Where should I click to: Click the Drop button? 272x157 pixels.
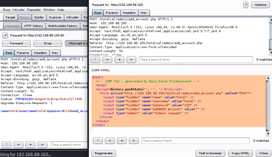click(x=48, y=43)
